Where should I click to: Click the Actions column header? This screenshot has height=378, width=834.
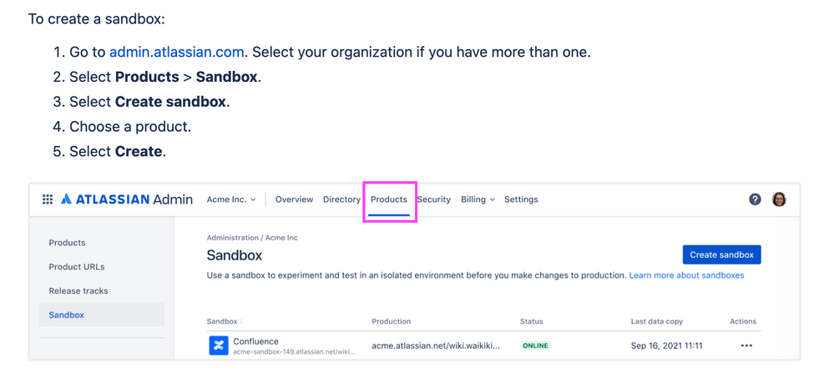(743, 321)
